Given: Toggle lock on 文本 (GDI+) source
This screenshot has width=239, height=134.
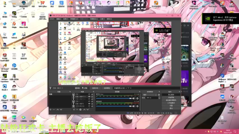Looking at the screenshot, I should coord(92,104).
